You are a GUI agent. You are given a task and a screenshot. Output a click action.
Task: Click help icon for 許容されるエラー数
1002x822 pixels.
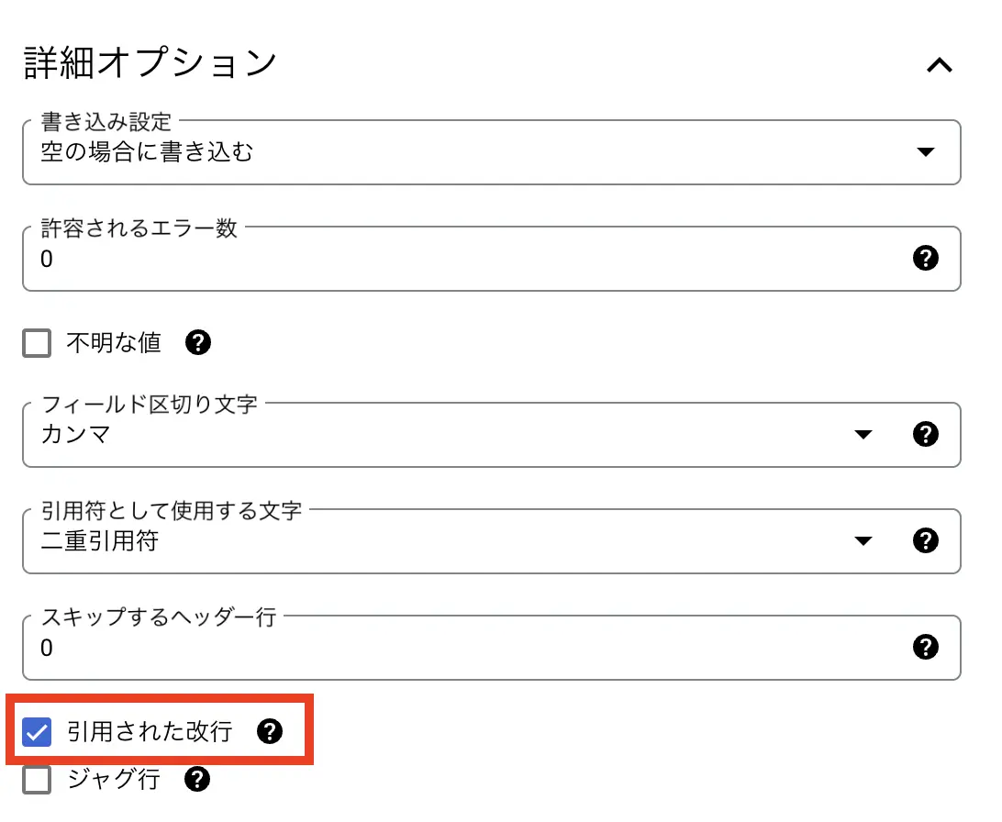pyautogui.click(x=925, y=258)
